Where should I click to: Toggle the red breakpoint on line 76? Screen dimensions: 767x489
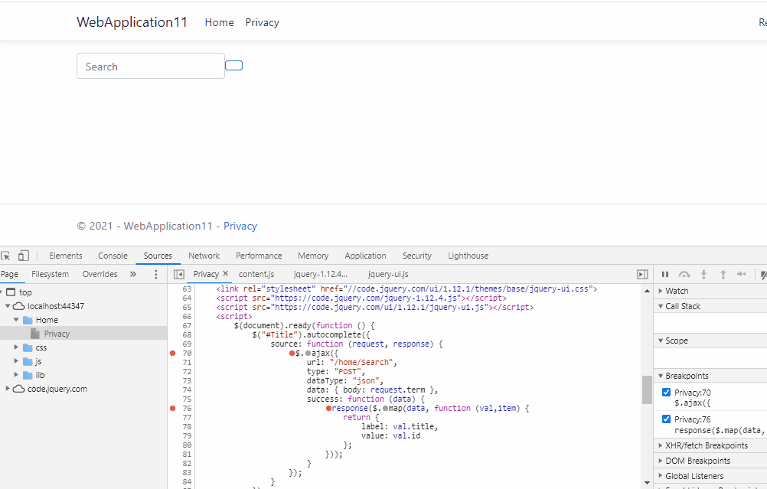point(173,408)
